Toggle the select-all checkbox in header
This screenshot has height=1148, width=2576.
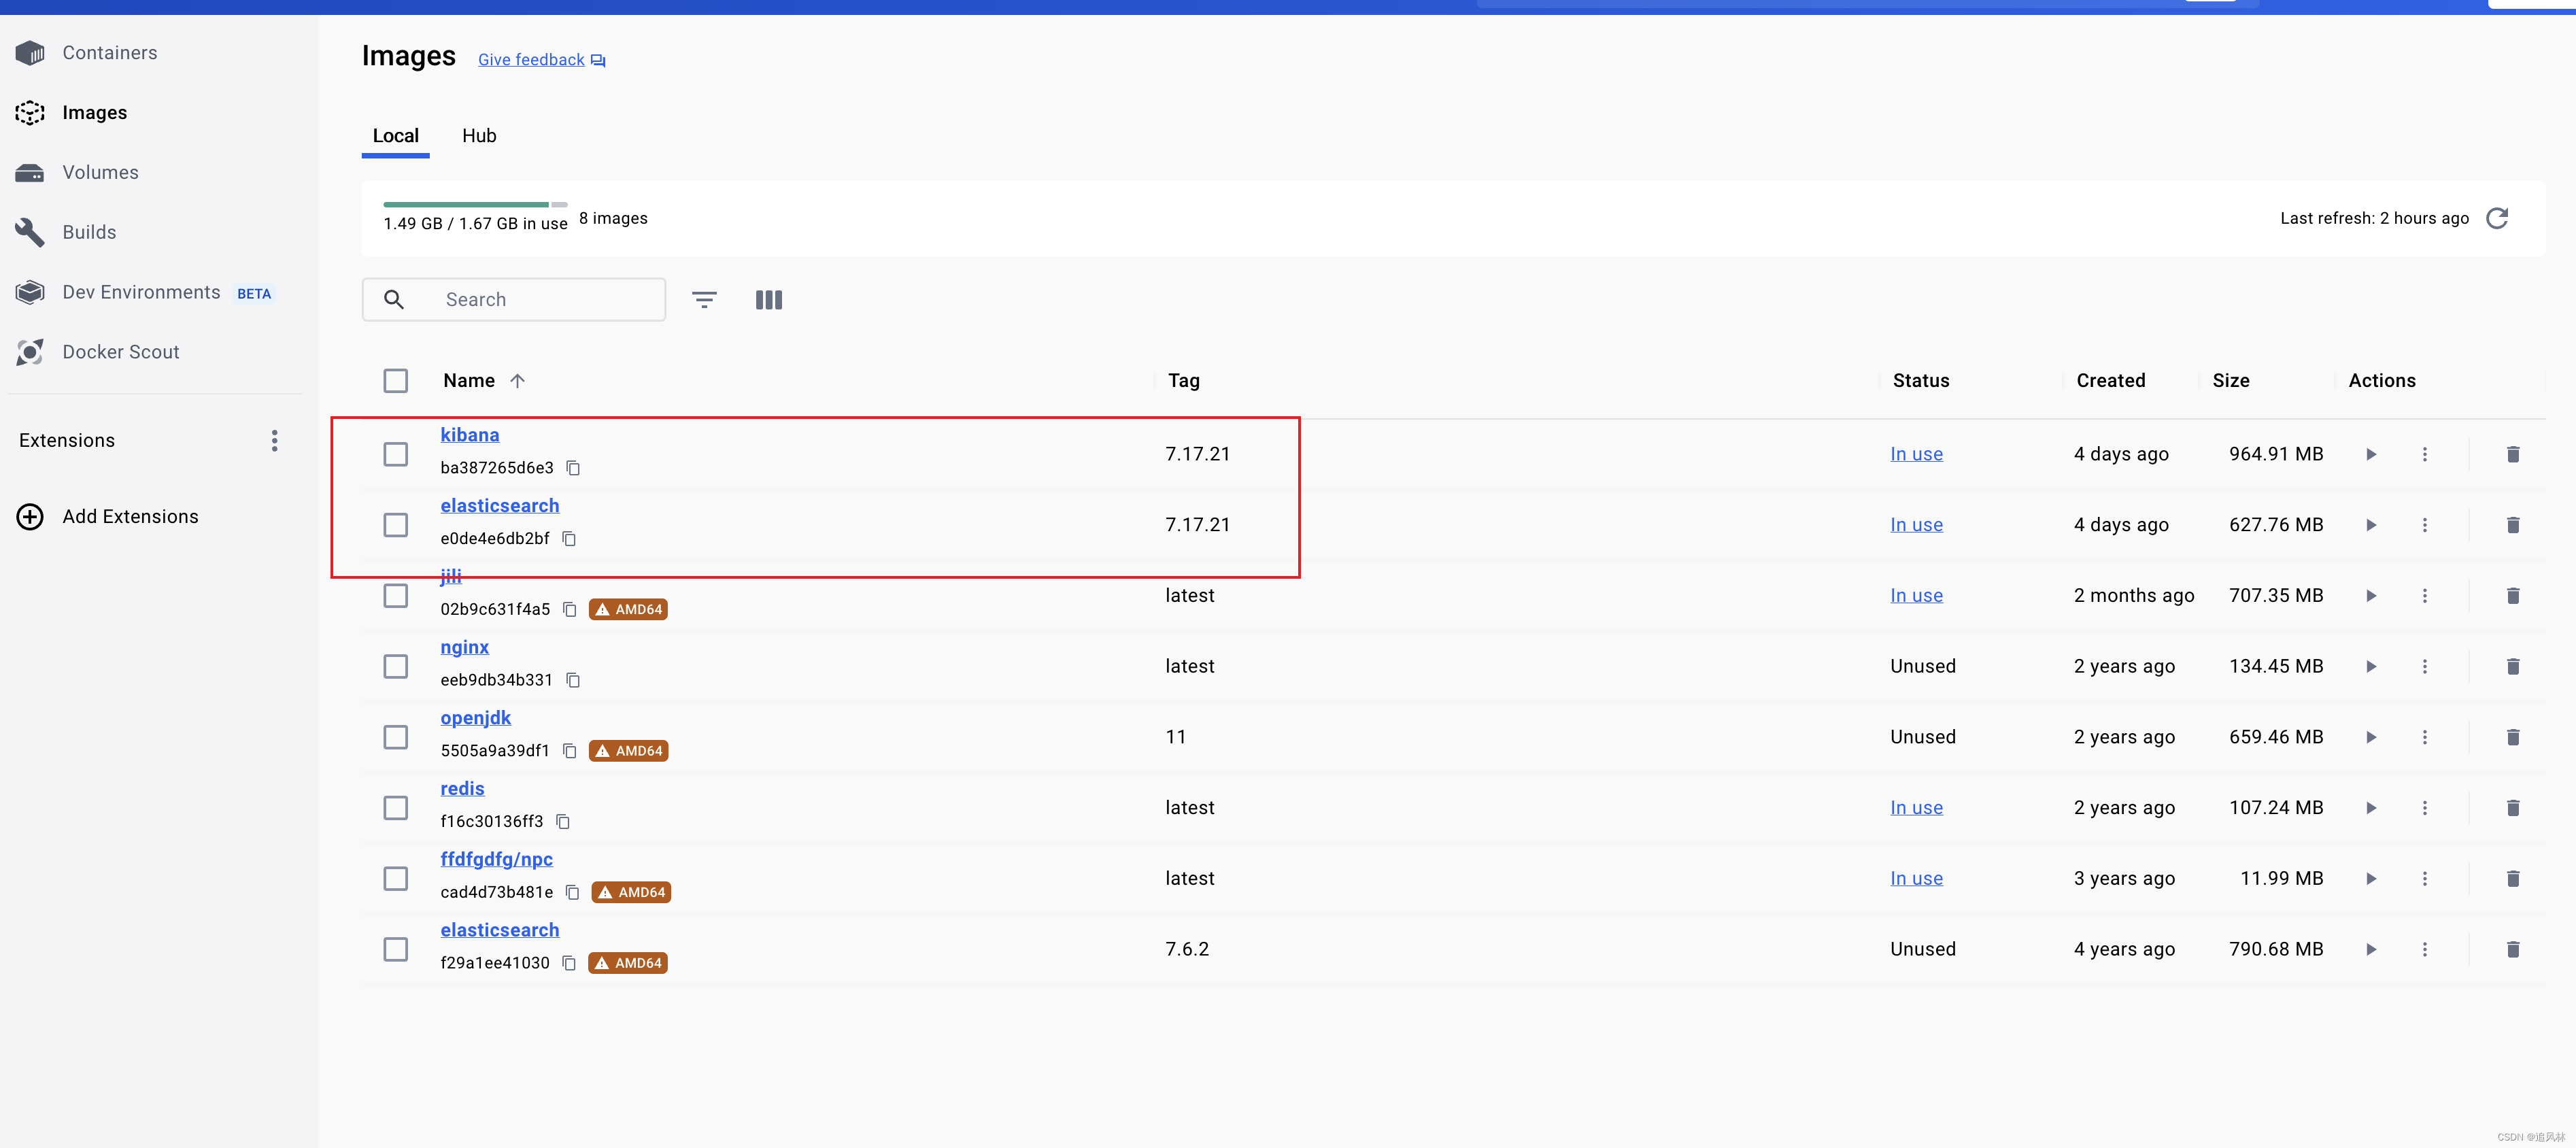pyautogui.click(x=396, y=381)
